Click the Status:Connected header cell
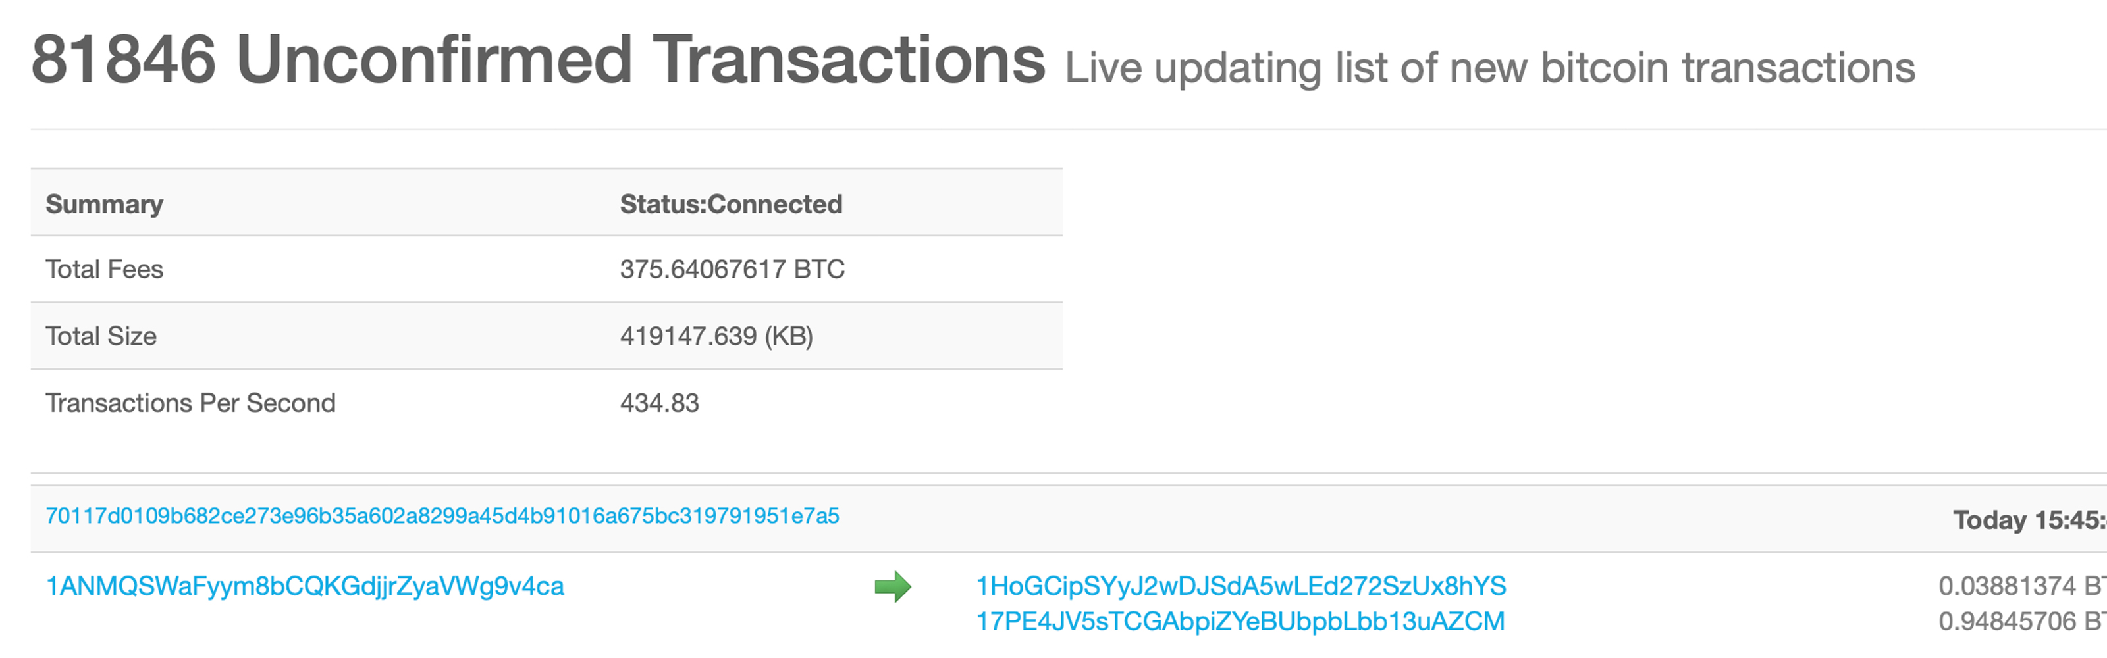 point(730,203)
